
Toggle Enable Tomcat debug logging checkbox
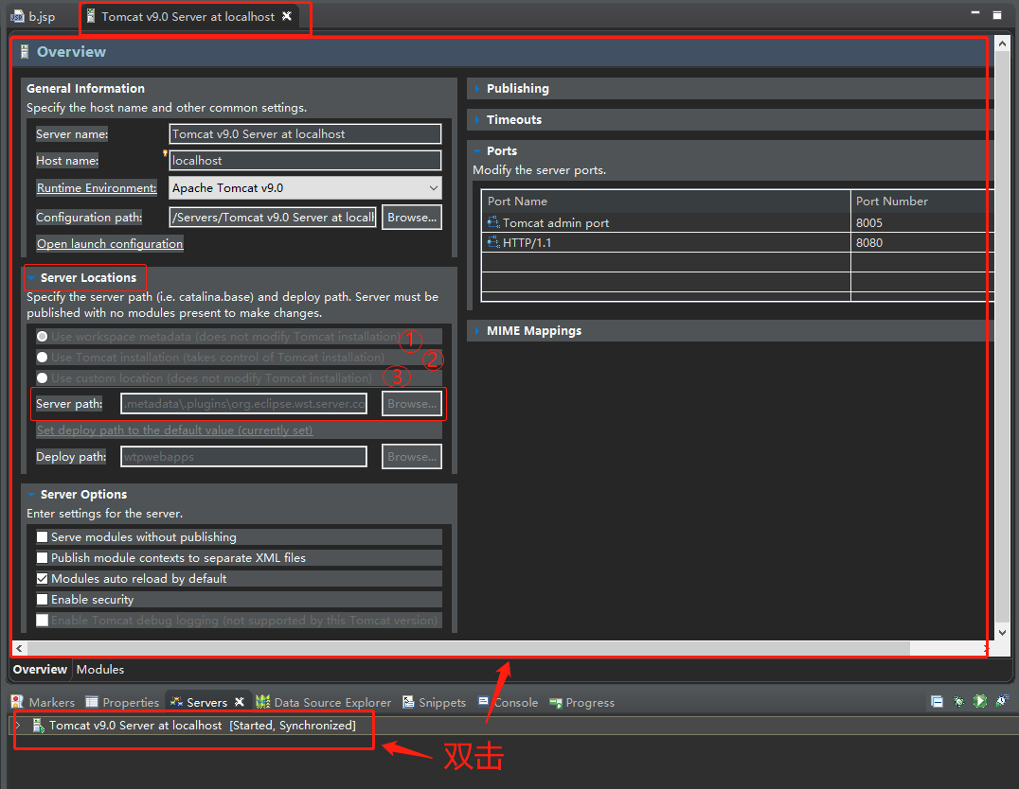(x=43, y=621)
